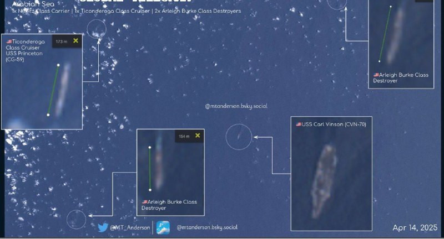
Task: Select the 154 m measurement label
Action: [x=184, y=136]
